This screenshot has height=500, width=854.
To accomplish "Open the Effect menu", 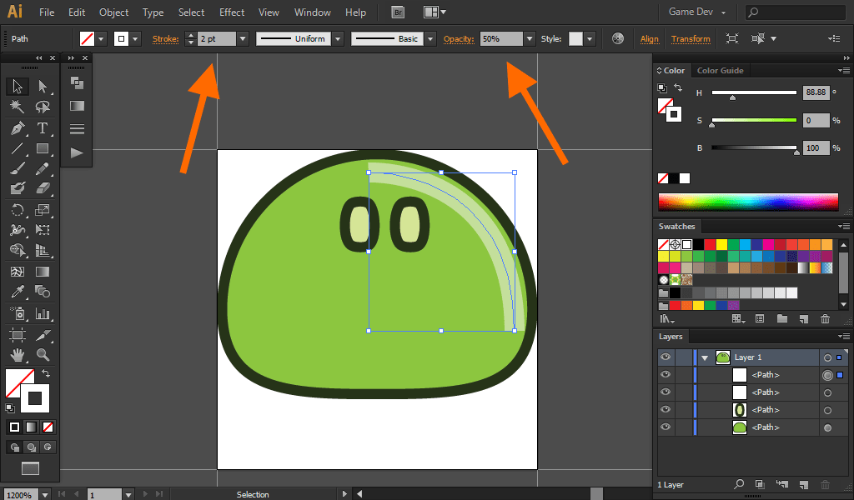I will click(x=232, y=12).
